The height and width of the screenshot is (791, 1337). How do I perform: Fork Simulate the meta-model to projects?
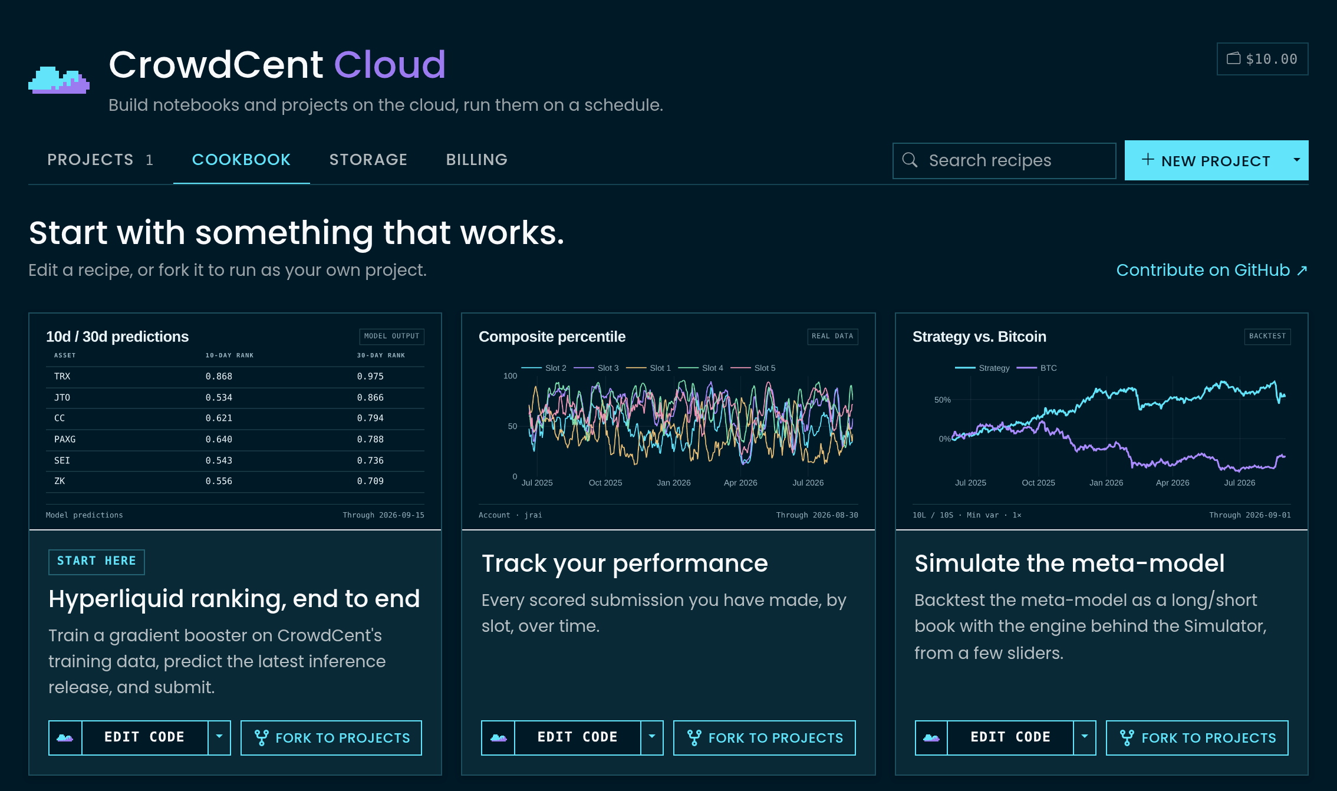point(1197,738)
